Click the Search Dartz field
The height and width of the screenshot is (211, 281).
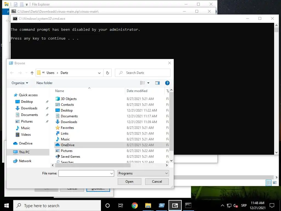(x=143, y=73)
